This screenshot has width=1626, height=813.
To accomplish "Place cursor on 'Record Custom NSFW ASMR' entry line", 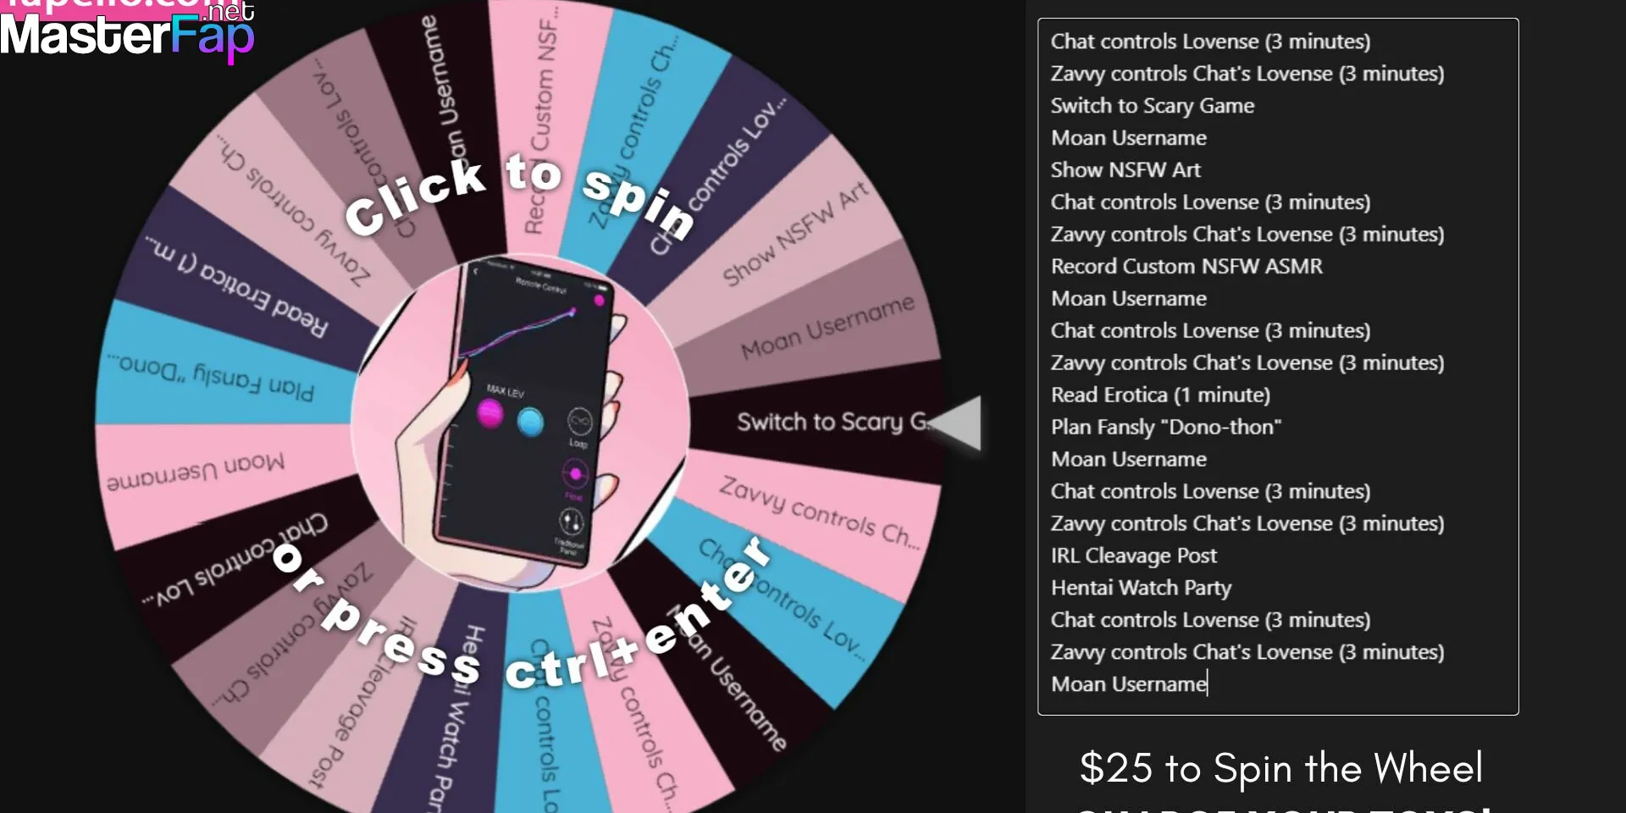I will [x=1186, y=267].
